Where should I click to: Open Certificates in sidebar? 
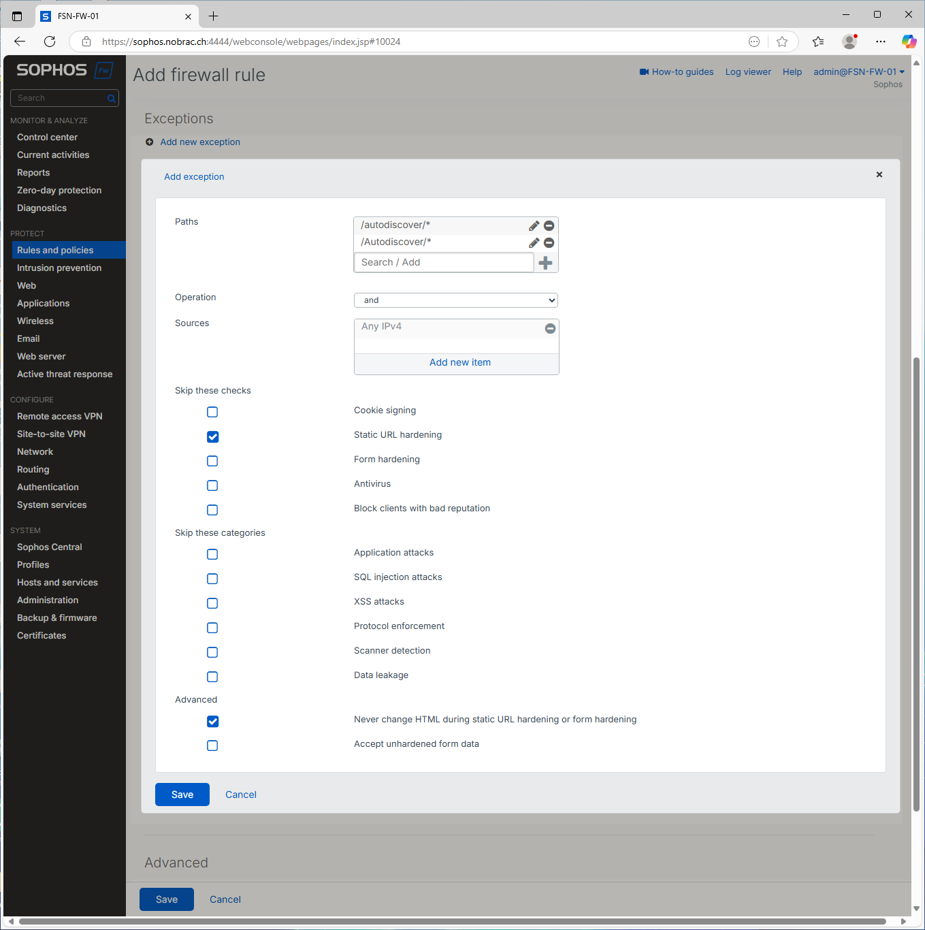pyautogui.click(x=42, y=635)
